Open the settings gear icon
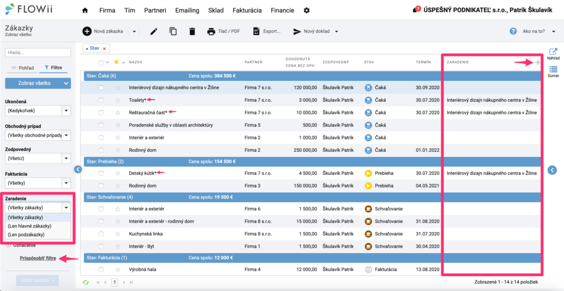Viewport: 564px width, 291px height. 306,10
